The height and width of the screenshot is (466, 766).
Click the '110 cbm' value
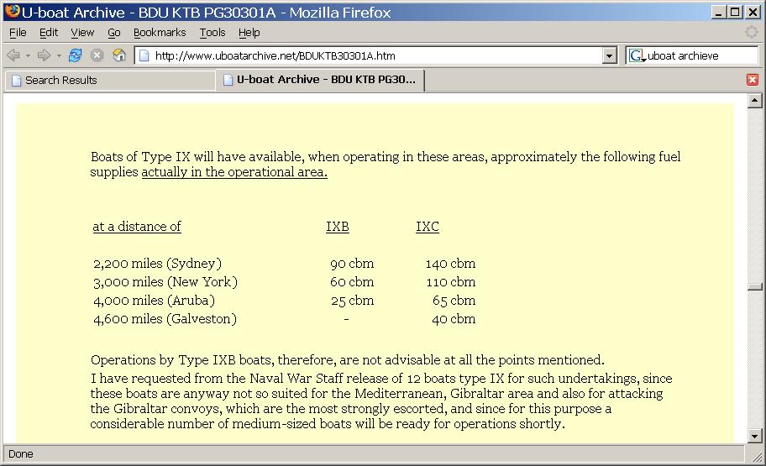pos(450,282)
